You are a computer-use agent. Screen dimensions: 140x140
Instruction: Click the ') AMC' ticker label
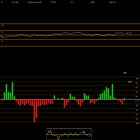pyautogui.click(x=92, y=2)
